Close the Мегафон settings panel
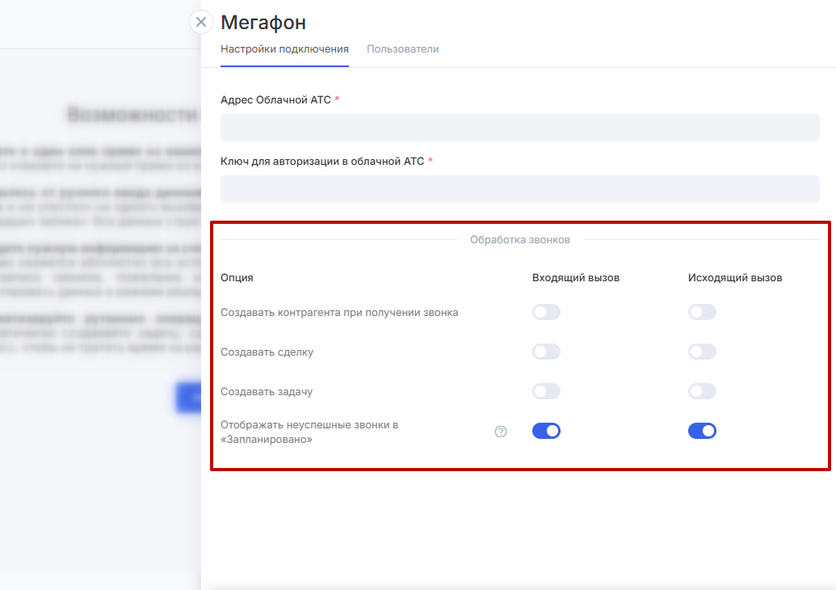This screenshot has width=836, height=590. (201, 22)
